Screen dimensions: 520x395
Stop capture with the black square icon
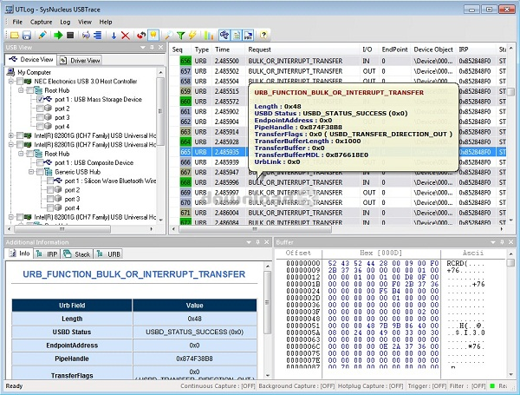pos(70,36)
